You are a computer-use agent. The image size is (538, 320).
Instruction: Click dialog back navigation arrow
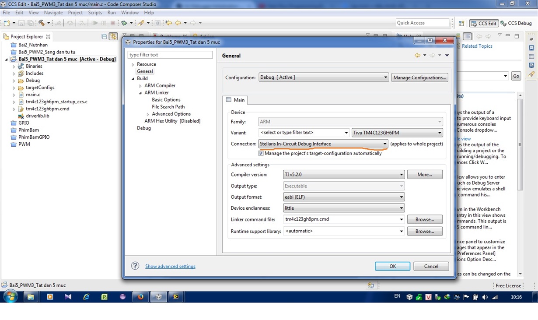[x=417, y=55]
